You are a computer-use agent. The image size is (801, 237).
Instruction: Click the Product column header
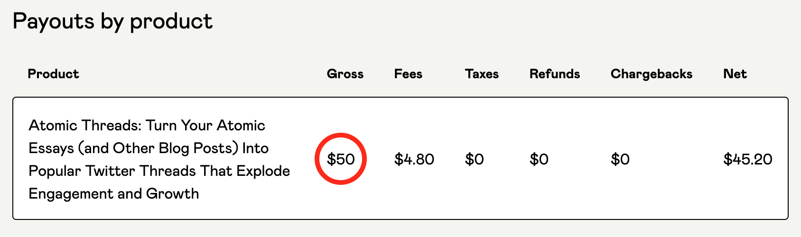click(53, 74)
